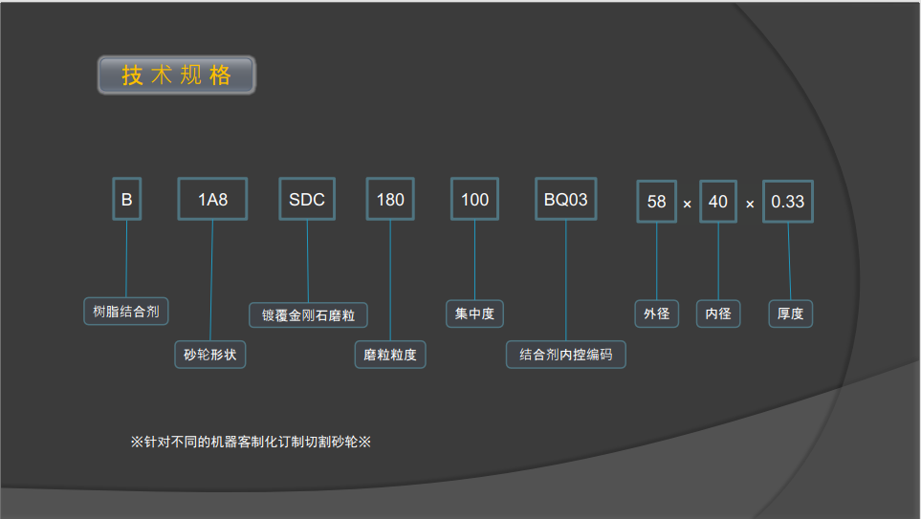Click the 树脂结合剂 label
The image size is (921, 519).
click(126, 311)
